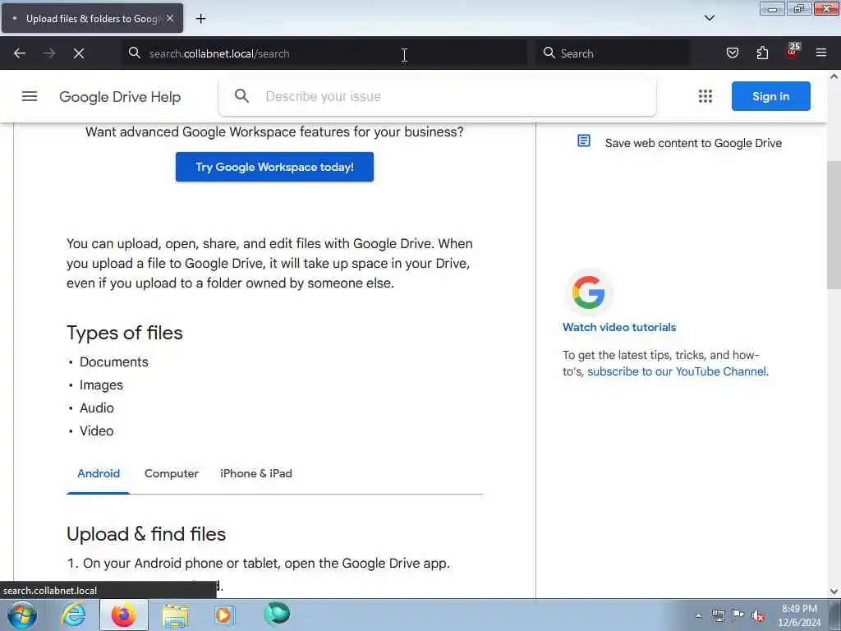Launch Internet Explorer from taskbar
Viewport: 841px width, 631px height.
(x=73, y=615)
